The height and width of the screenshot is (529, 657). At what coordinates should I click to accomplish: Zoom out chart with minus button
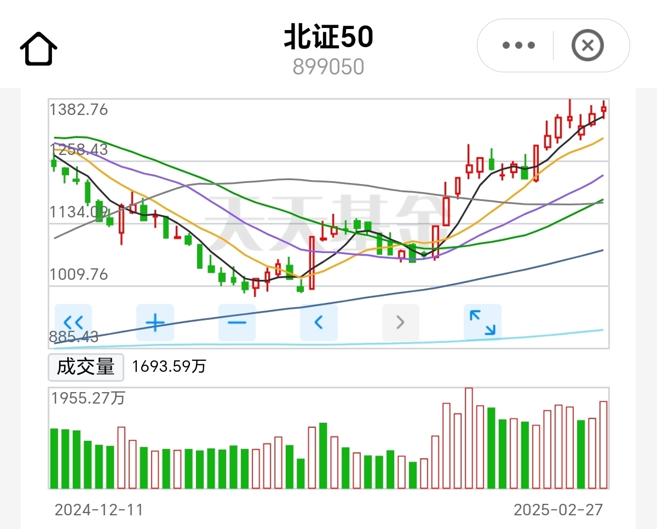coord(237,322)
